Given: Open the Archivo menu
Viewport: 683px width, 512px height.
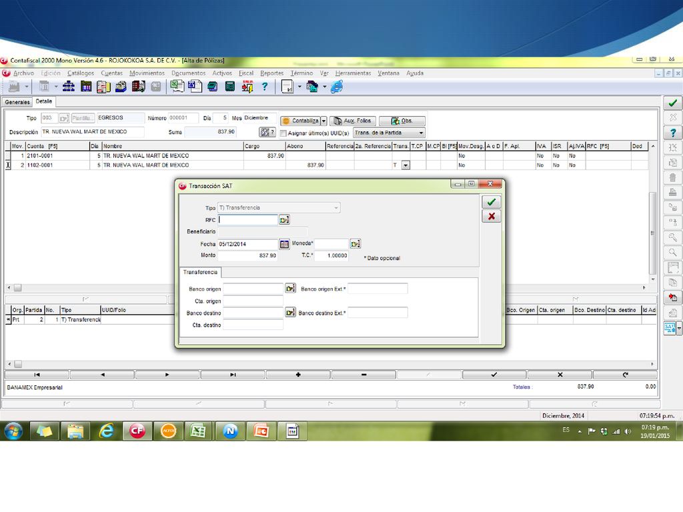Looking at the screenshot, I should click(23, 73).
